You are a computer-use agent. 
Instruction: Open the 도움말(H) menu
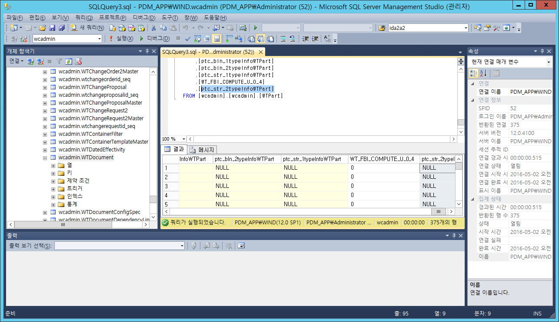click(x=215, y=18)
